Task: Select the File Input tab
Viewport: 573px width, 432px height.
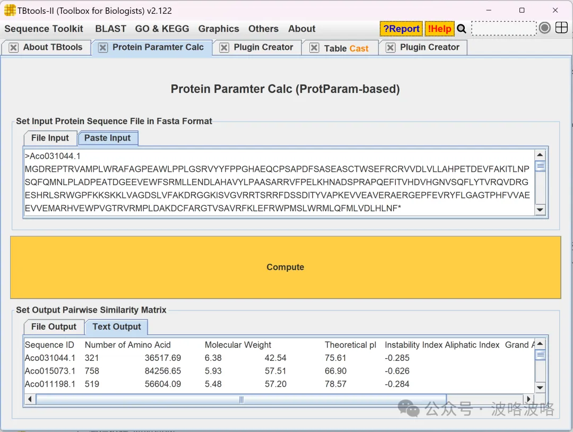Action: (x=50, y=138)
